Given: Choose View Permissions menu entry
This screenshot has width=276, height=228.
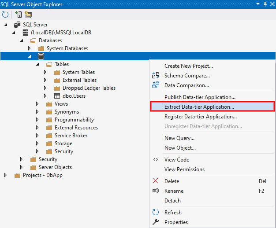Looking at the screenshot, I should coord(212,169).
